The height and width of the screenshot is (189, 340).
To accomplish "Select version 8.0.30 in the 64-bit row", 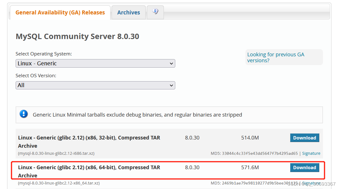I will pyautogui.click(x=192, y=167).
